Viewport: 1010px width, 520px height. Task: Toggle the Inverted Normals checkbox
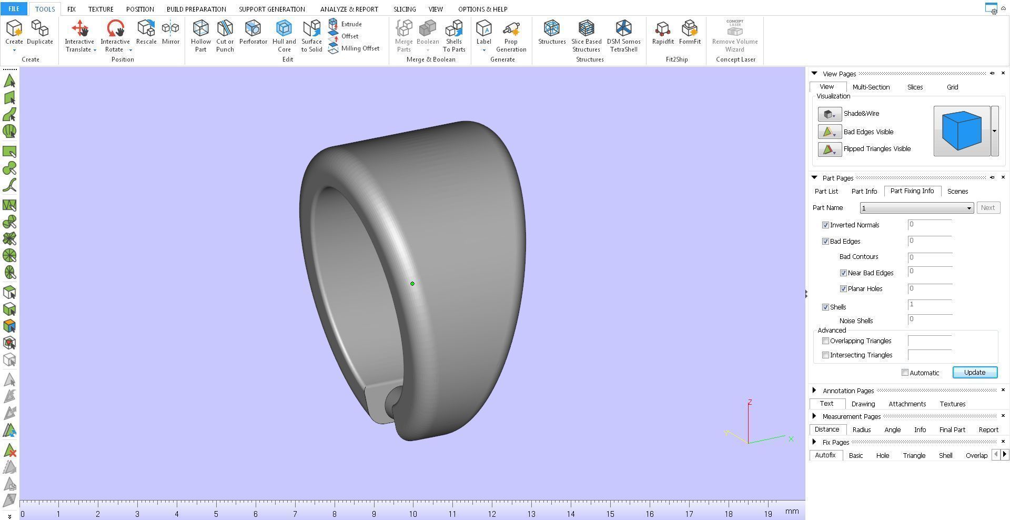pyautogui.click(x=825, y=225)
